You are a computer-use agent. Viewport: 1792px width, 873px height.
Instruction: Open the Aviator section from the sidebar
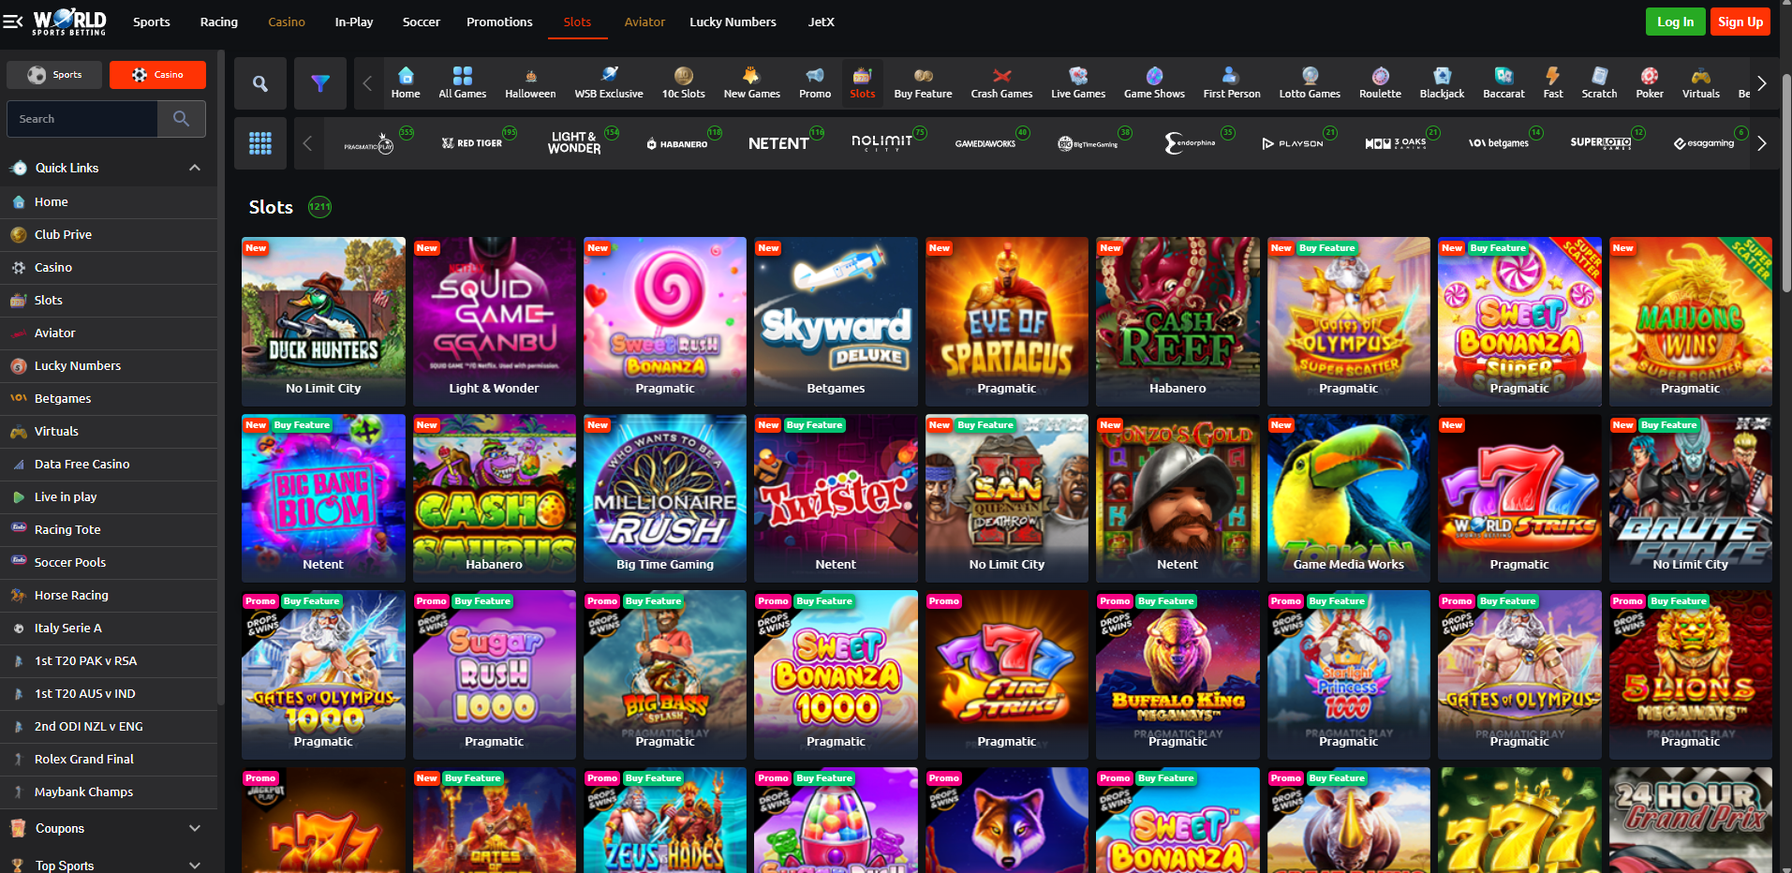[54, 333]
